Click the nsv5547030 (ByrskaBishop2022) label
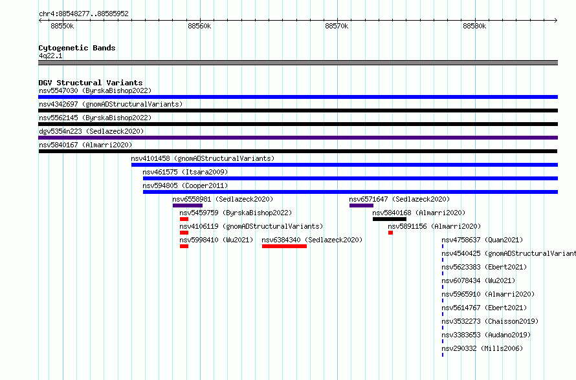 pos(95,90)
